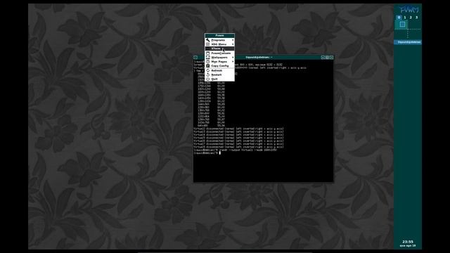
Task: Choose Restart in the Fvwm menu
Action: [x=219, y=75]
